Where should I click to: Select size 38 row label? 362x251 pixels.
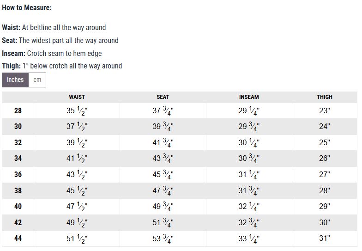coord(18,190)
